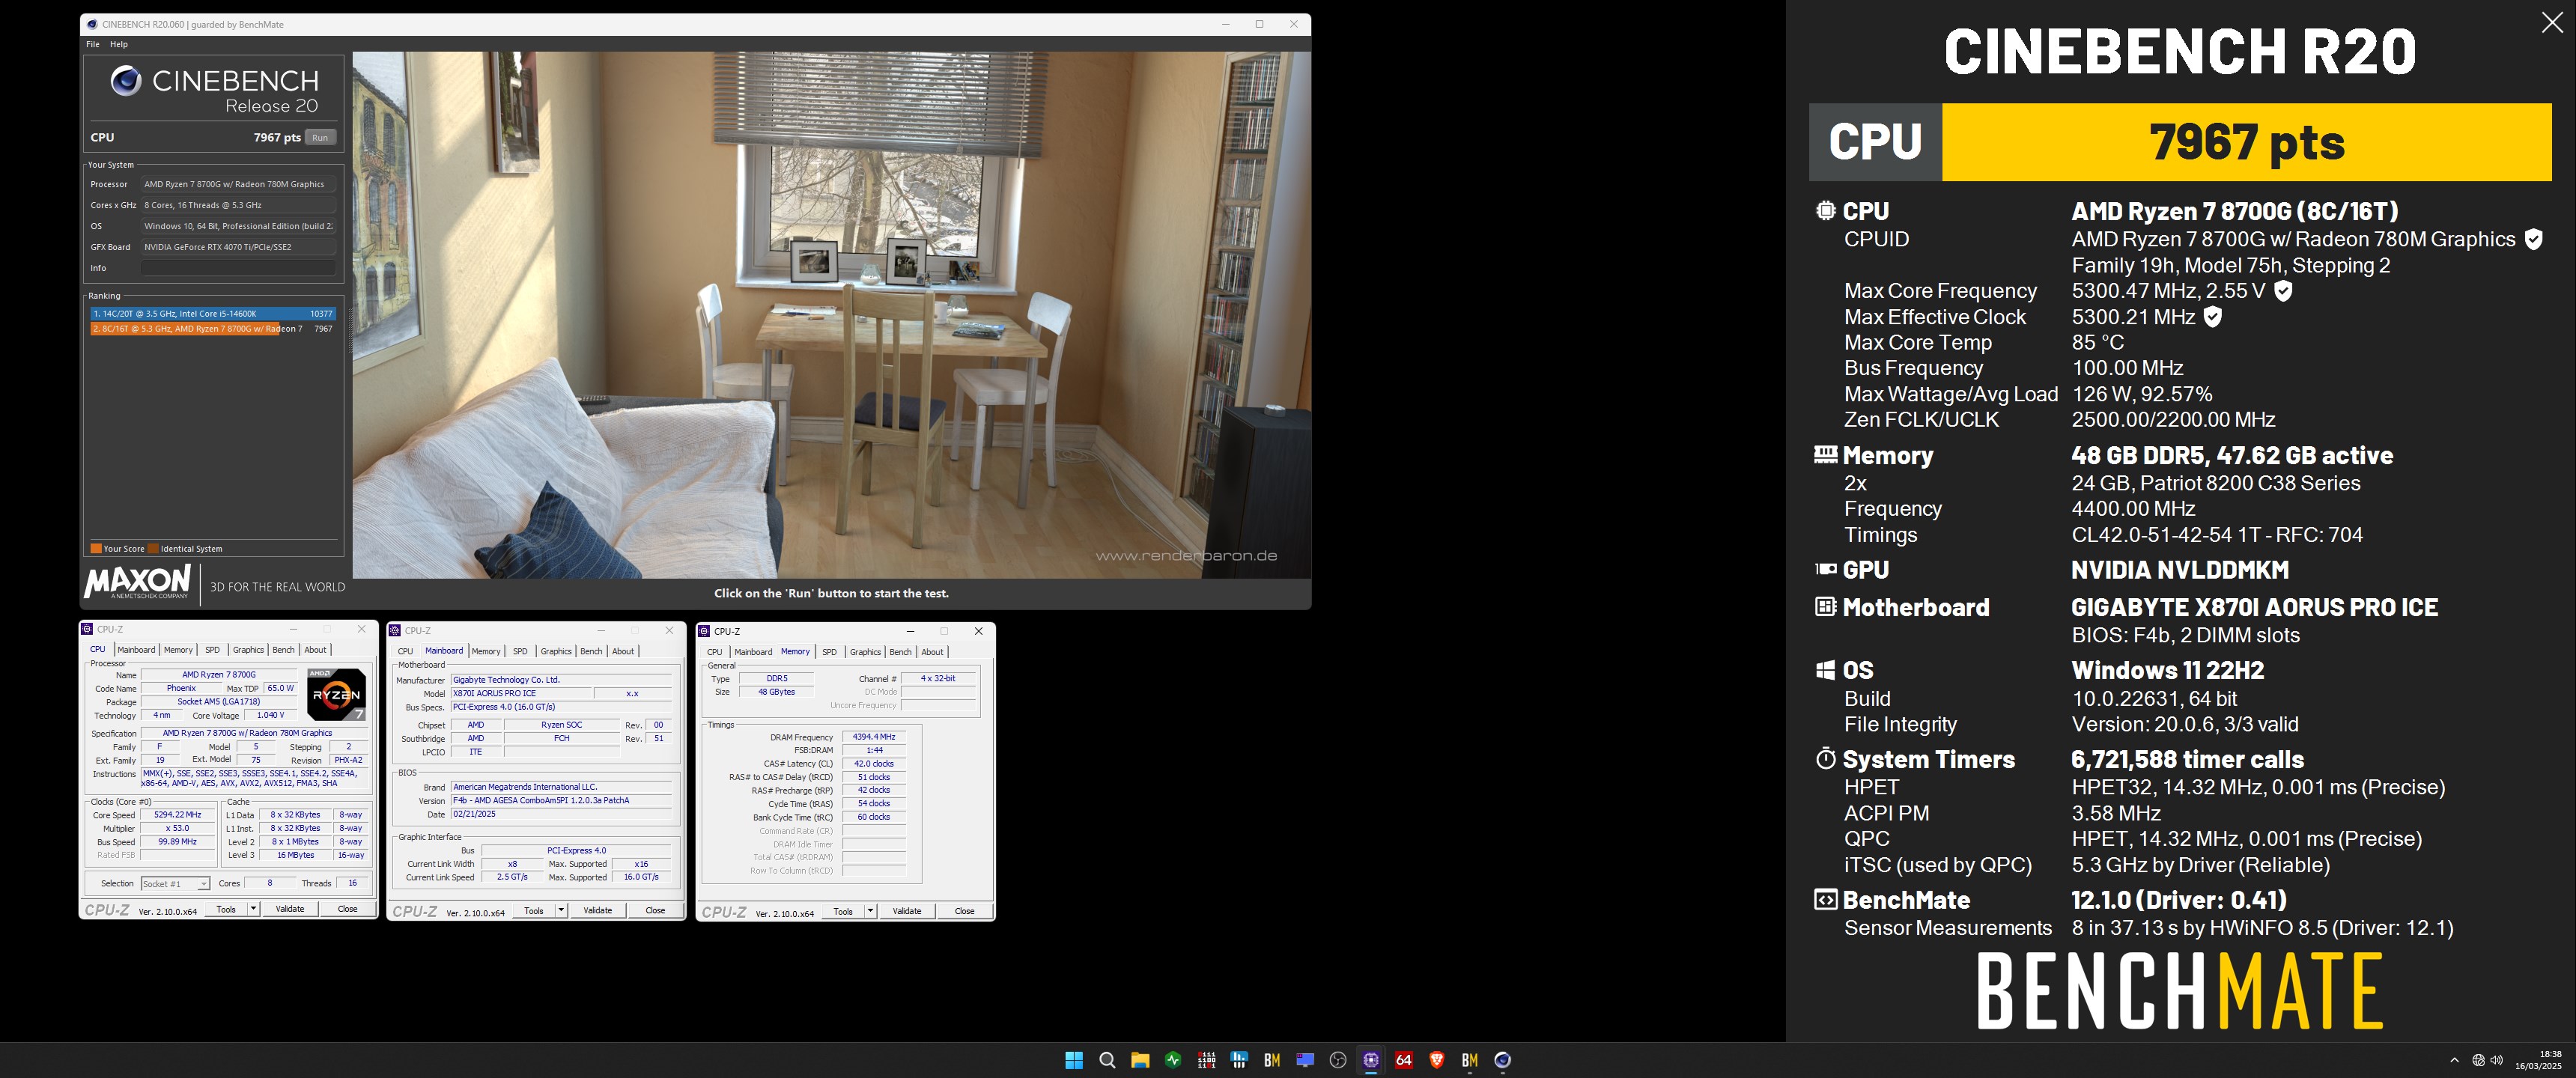The image size is (2576, 1078).
Task: Open SPD tab in the Memory CPU-Z window
Action: [x=829, y=652]
